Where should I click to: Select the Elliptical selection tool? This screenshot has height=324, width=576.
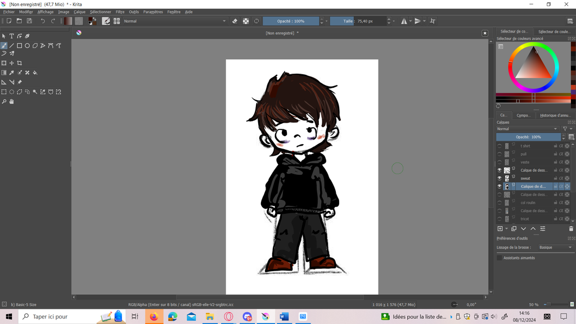point(12,92)
